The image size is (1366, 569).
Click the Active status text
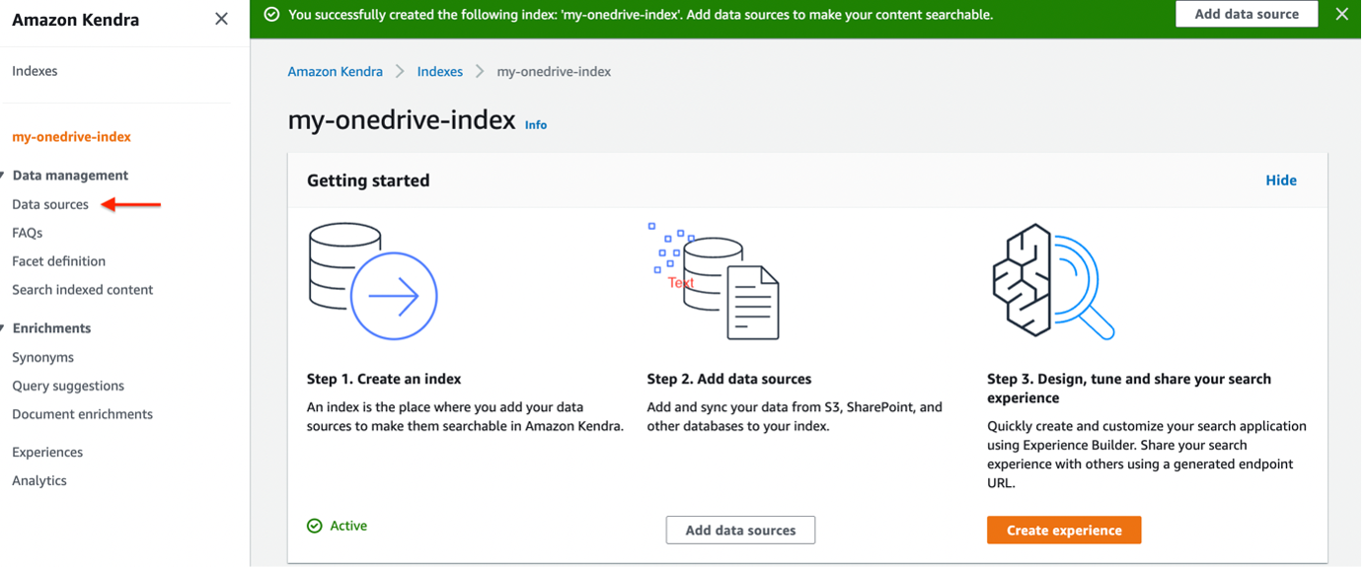tap(348, 527)
